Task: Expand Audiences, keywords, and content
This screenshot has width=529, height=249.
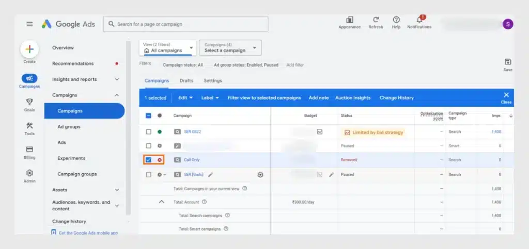Action: [117, 205]
